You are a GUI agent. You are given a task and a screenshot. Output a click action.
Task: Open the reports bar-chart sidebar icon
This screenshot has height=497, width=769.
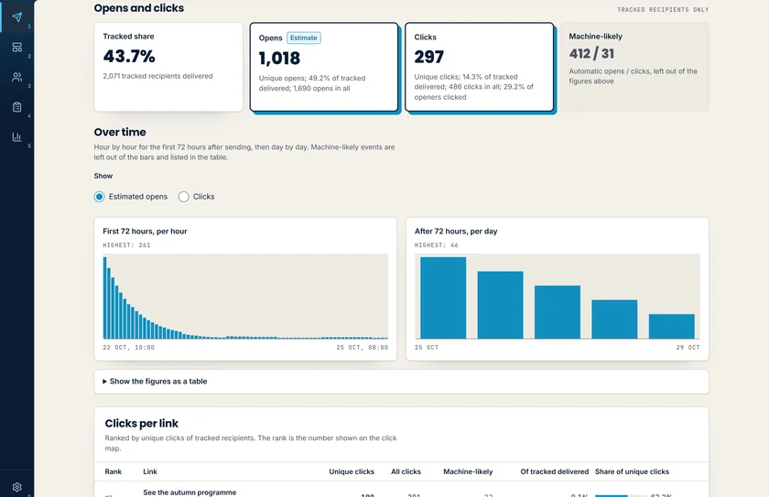point(17,136)
